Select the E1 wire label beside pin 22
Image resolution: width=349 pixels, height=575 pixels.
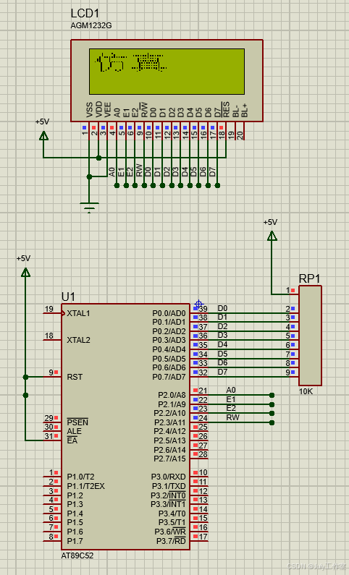click(231, 399)
